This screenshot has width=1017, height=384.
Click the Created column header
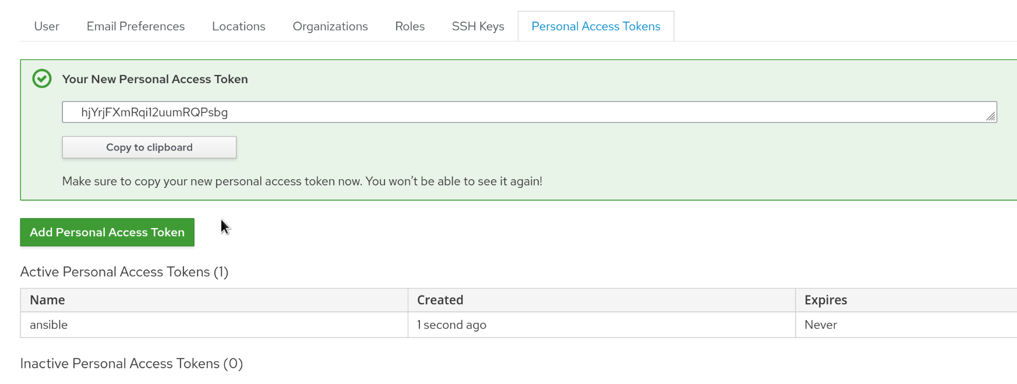tap(602, 300)
